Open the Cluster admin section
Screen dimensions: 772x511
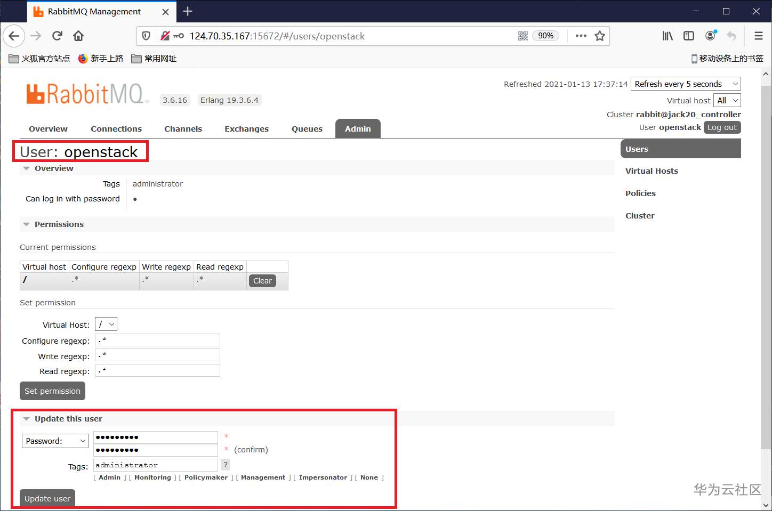[640, 216]
